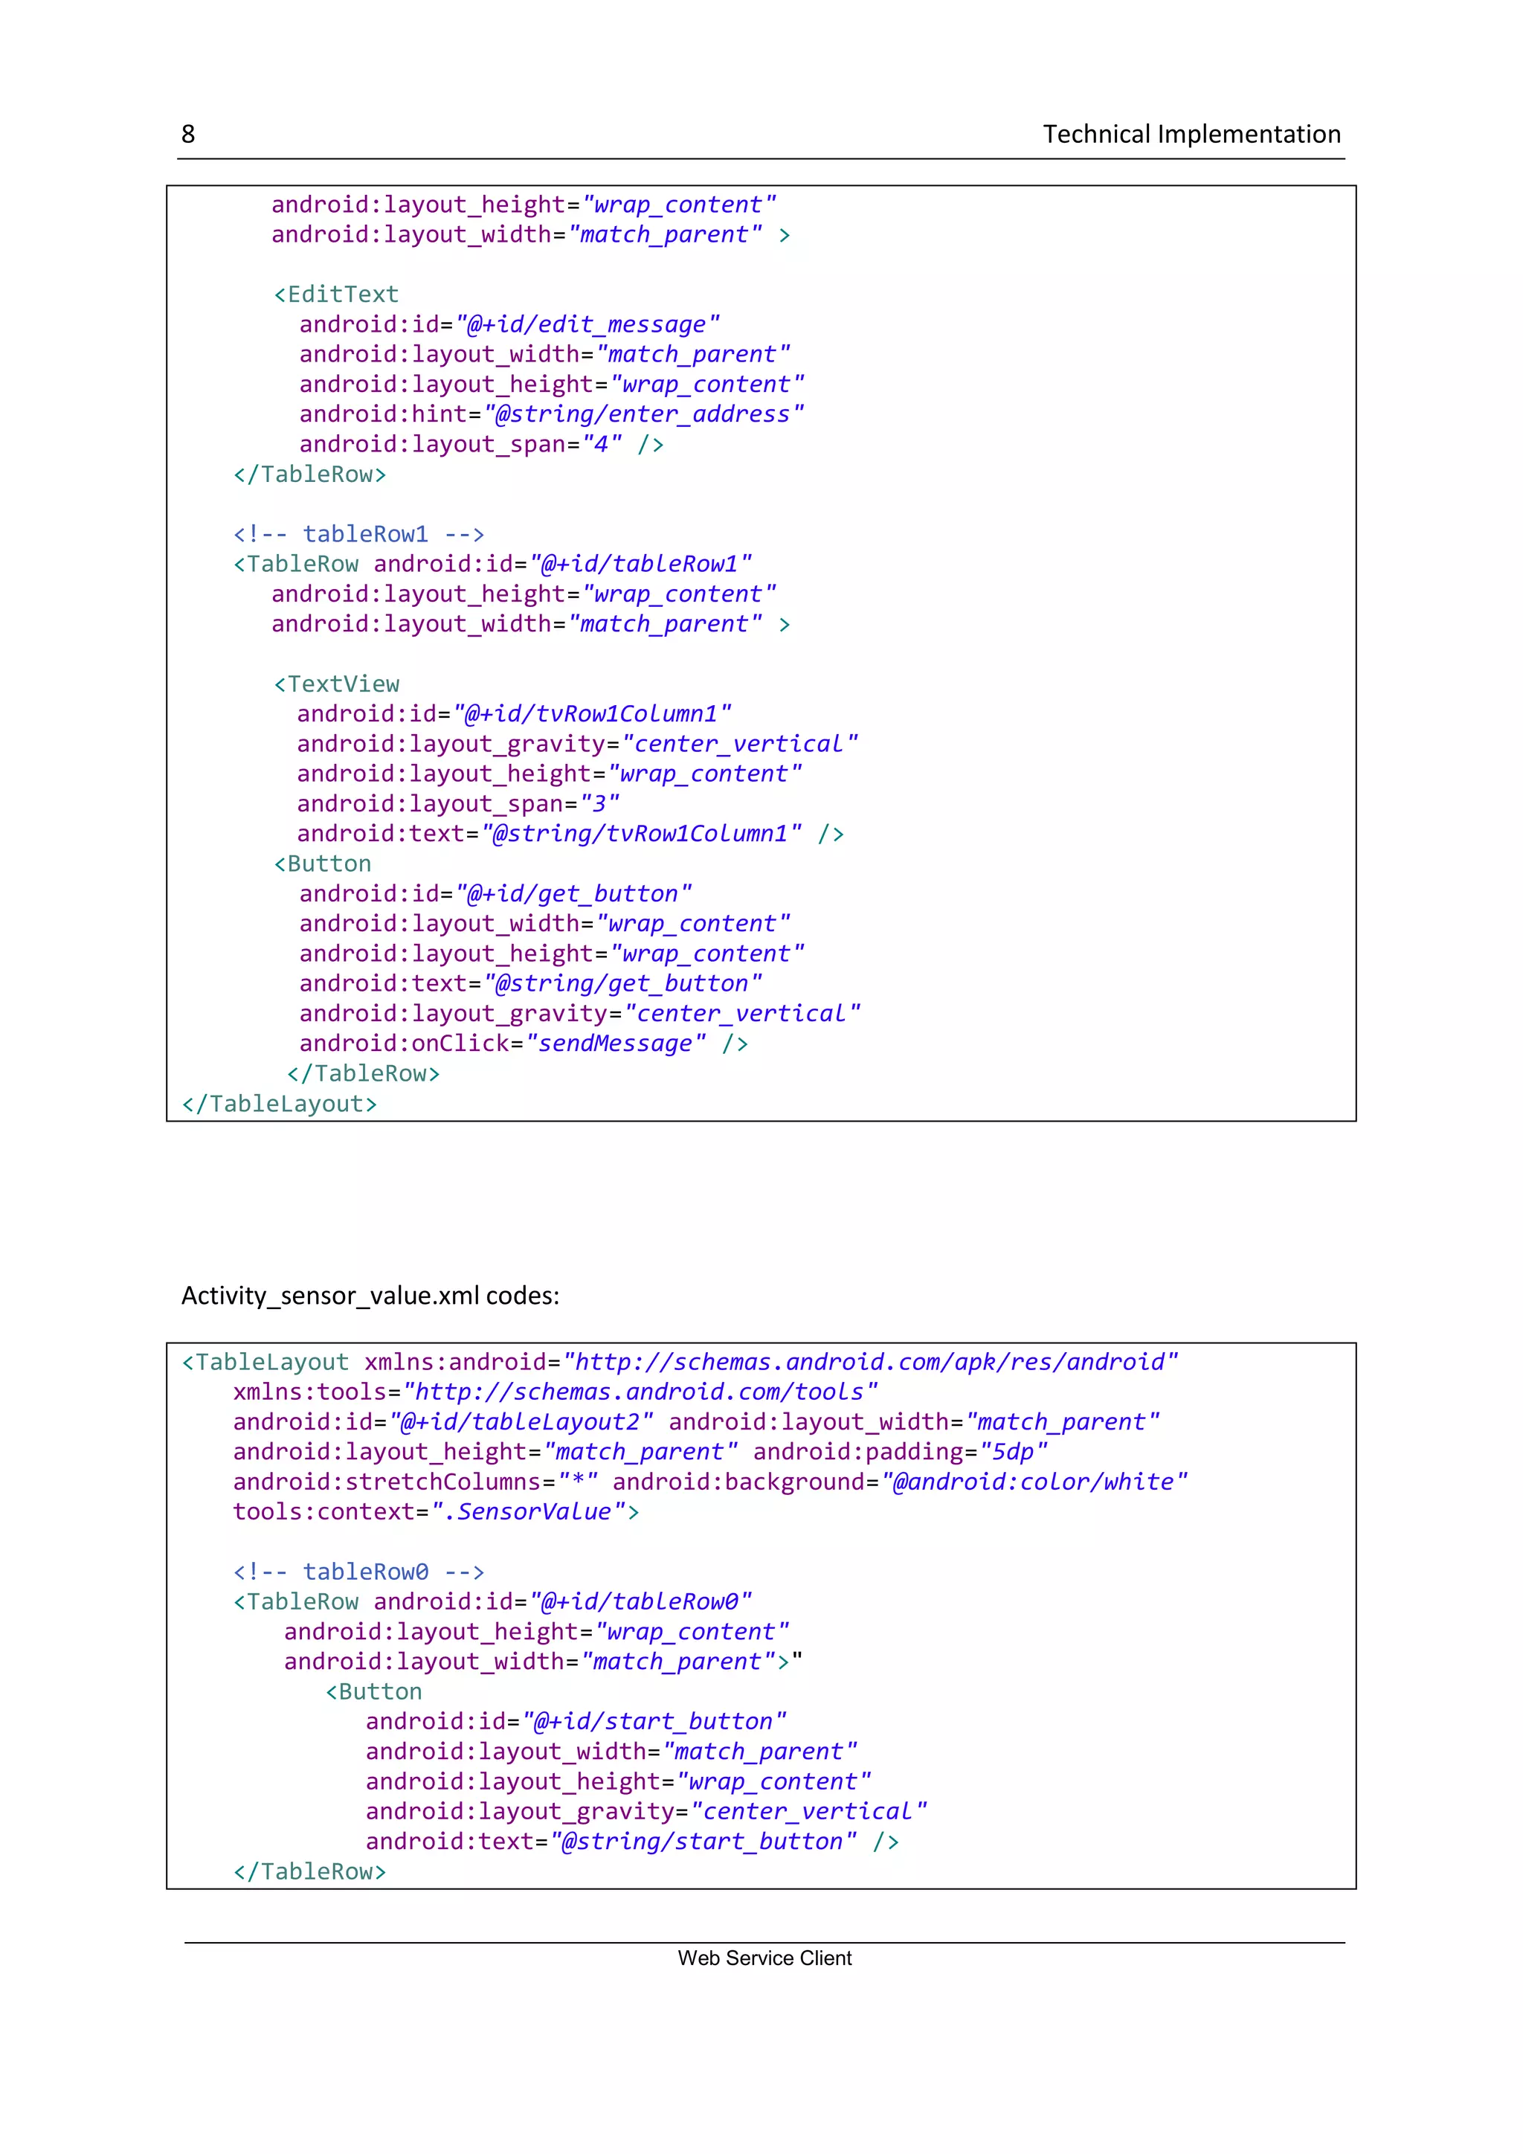Click the <TableRow android:id="@+id/tableRow0" line
The width and height of the screenshot is (1523, 2154).
click(492, 1602)
